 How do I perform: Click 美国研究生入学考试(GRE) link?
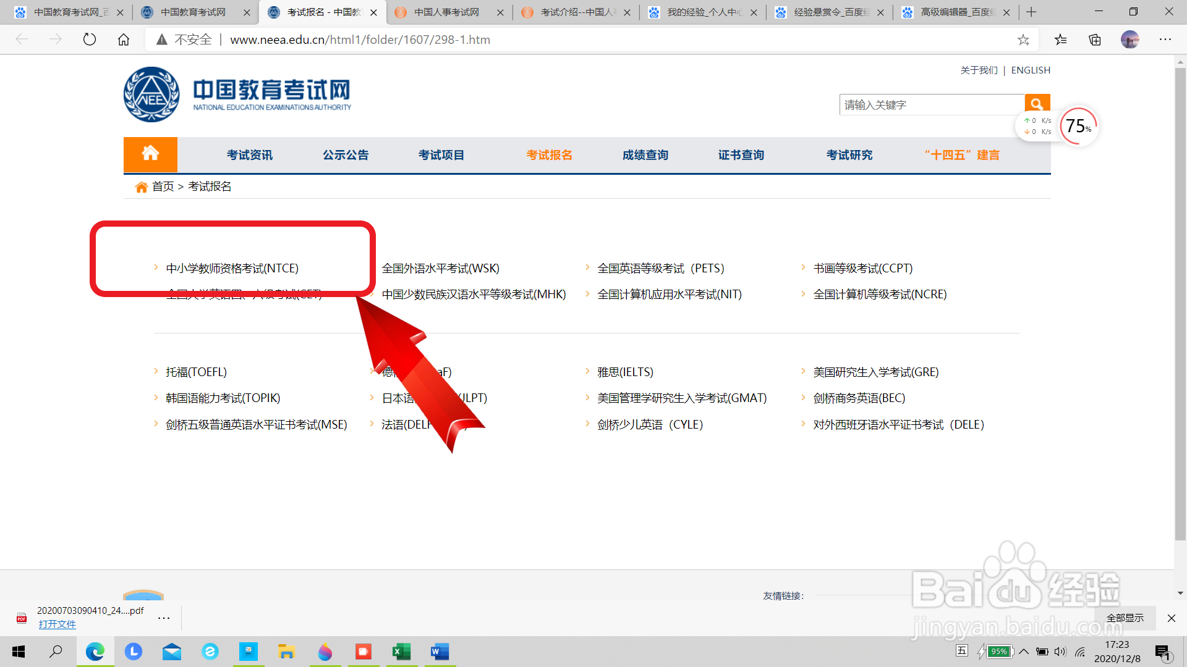(876, 372)
